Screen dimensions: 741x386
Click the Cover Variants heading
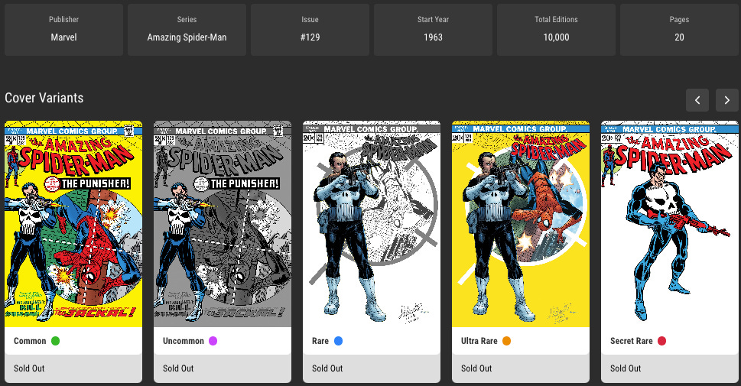click(x=44, y=98)
